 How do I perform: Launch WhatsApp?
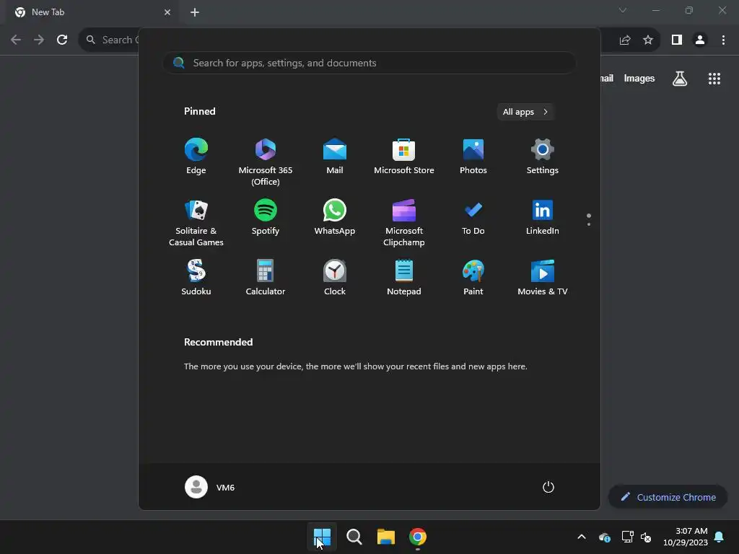[335, 217]
